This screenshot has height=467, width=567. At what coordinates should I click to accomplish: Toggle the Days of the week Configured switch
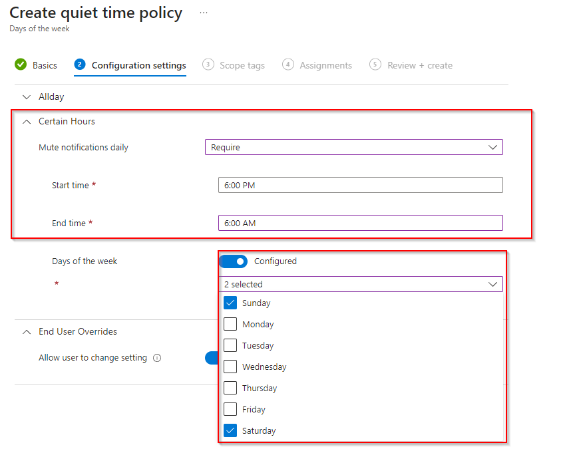233,261
